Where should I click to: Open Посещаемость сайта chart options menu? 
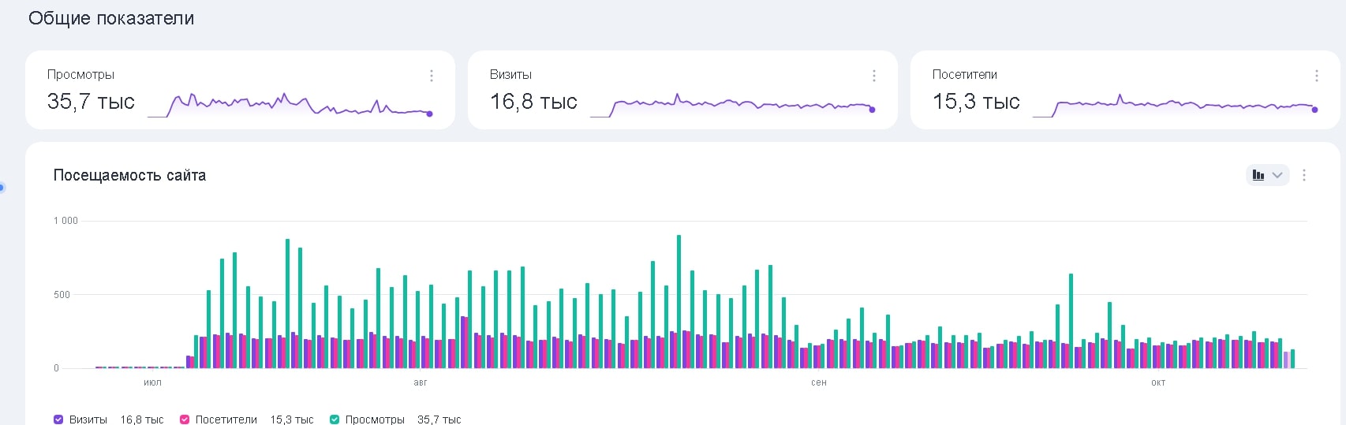(x=1303, y=175)
